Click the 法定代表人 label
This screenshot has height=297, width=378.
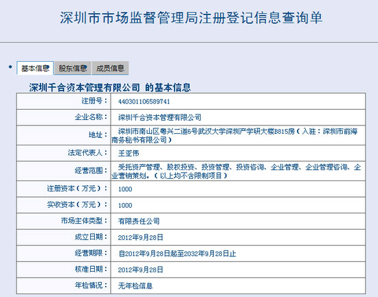87,152
